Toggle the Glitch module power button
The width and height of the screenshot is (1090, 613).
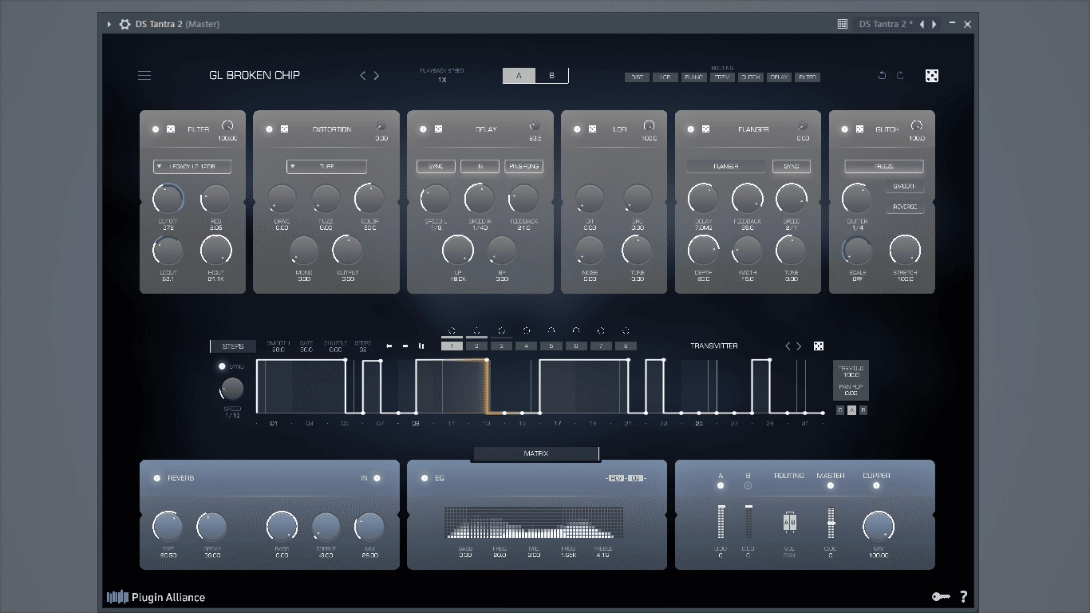tap(844, 129)
